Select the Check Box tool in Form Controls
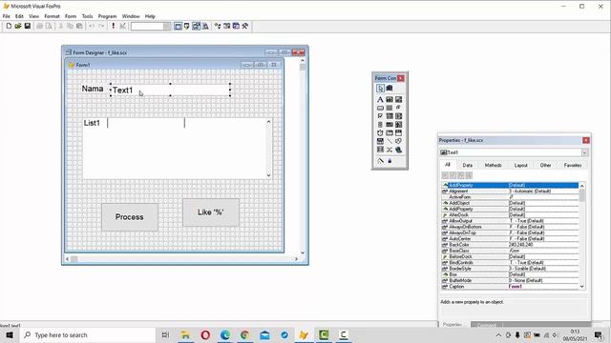The height and width of the screenshot is (343, 611). pos(380,116)
